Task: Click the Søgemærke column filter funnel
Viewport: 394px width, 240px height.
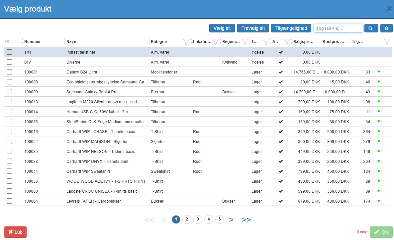Action: [x=245, y=42]
